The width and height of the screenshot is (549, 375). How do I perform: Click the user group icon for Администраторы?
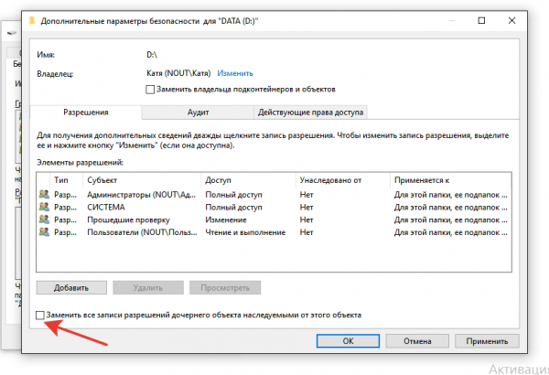click(44, 194)
